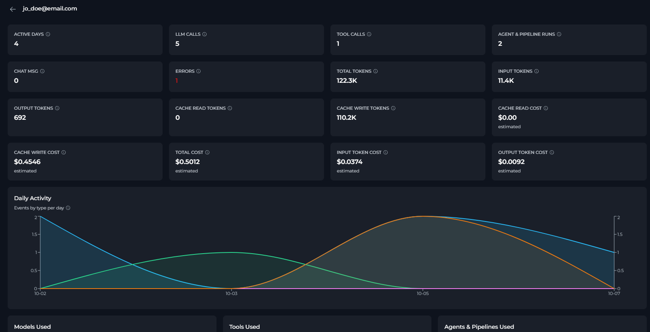This screenshot has height=332, width=650.
Task: Click the Output Token Cost info icon
Action: pos(552,152)
